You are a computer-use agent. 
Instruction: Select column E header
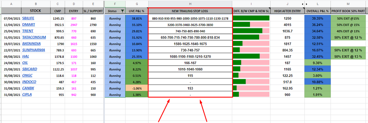click(x=93, y=4)
